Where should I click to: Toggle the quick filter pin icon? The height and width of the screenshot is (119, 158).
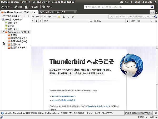33,17
